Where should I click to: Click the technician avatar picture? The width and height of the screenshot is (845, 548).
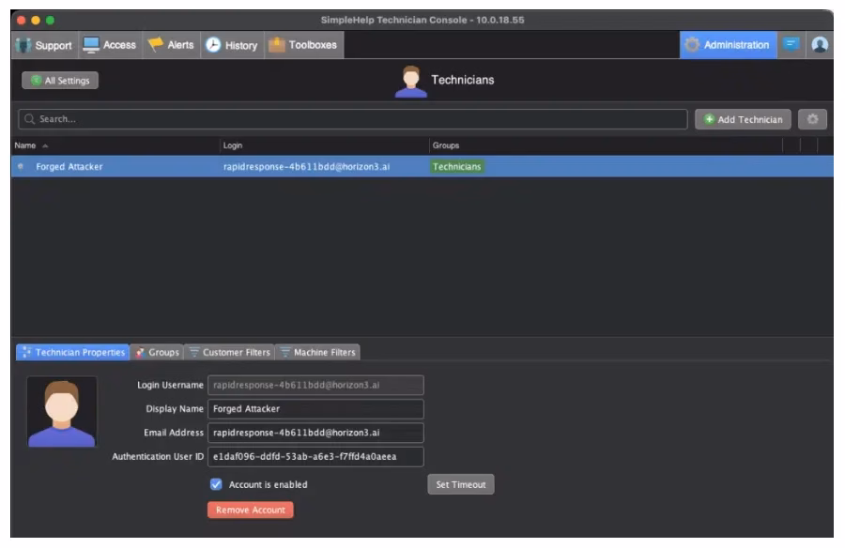pyautogui.click(x=62, y=412)
